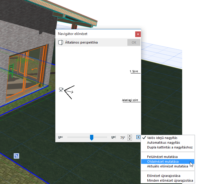208x184 pixels.
Task: Click the camera direction arrow in the preview
Action: [x=69, y=92]
